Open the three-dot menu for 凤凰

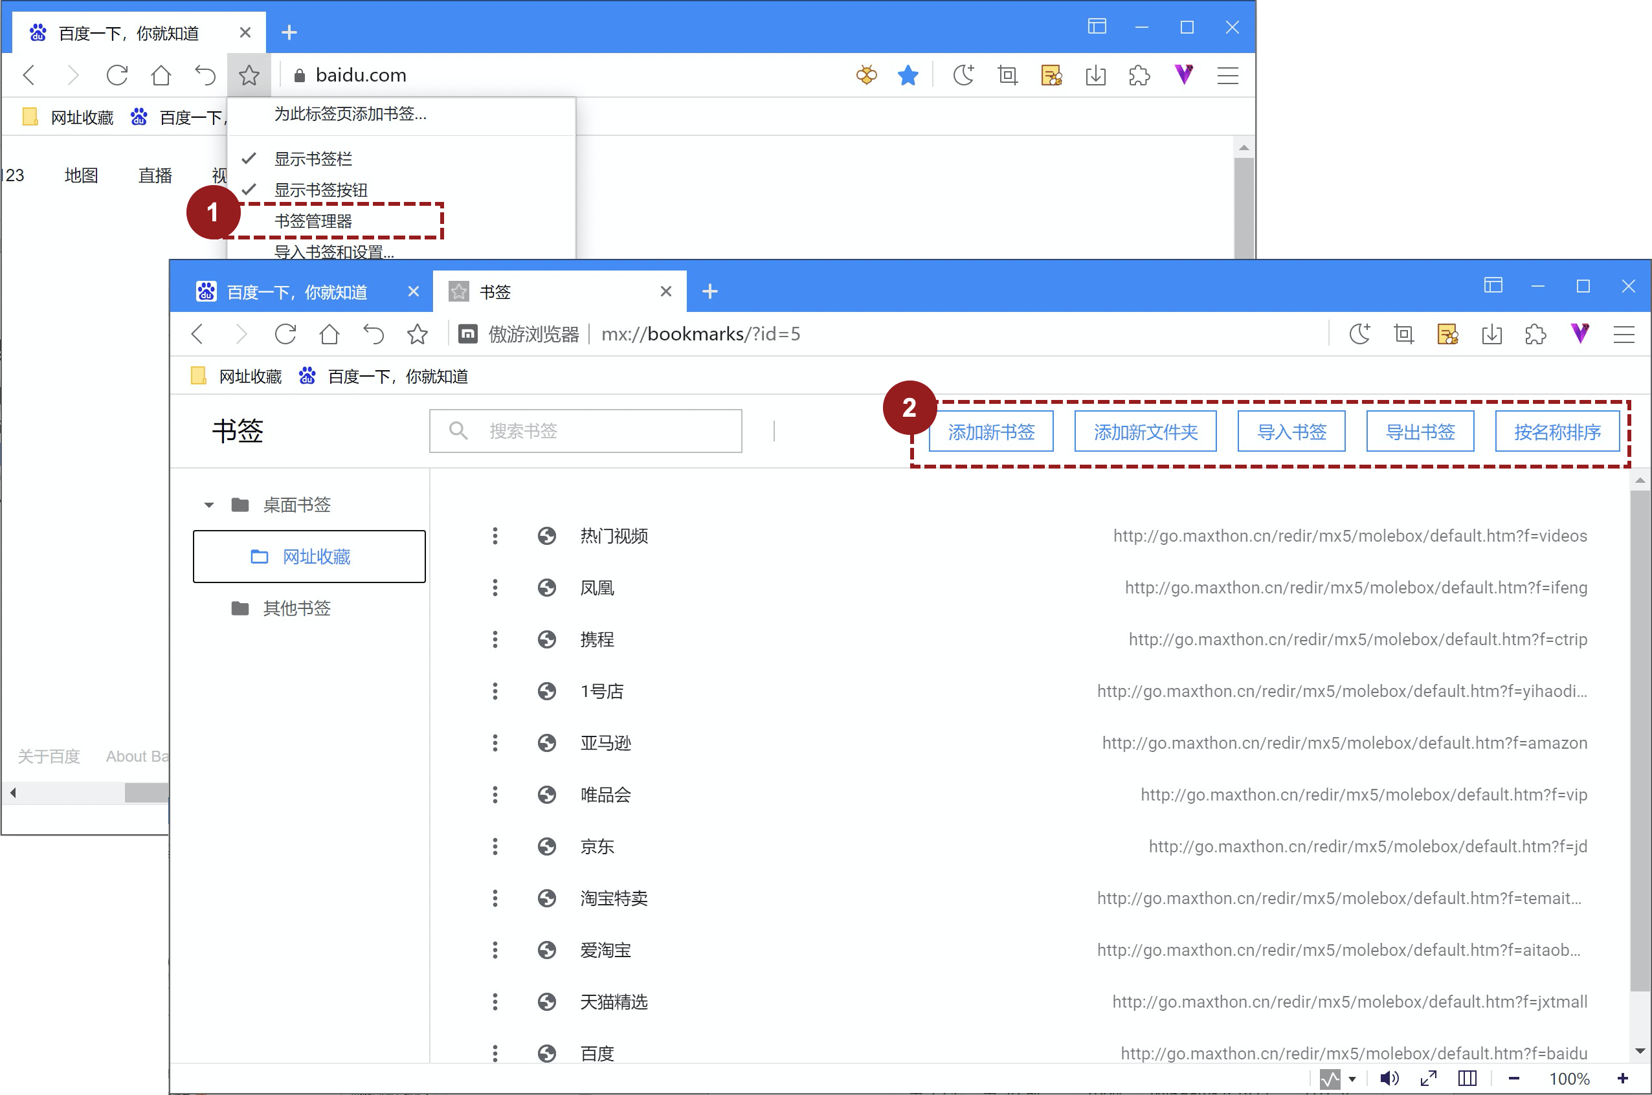pyautogui.click(x=495, y=588)
